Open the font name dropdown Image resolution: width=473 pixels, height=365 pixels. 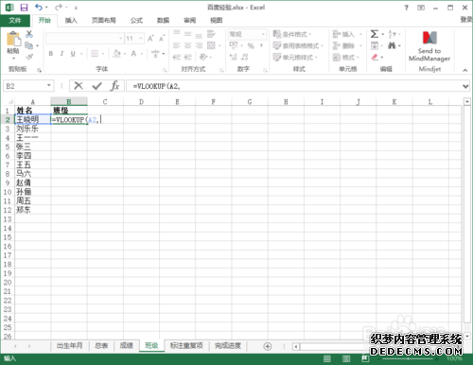(120, 39)
